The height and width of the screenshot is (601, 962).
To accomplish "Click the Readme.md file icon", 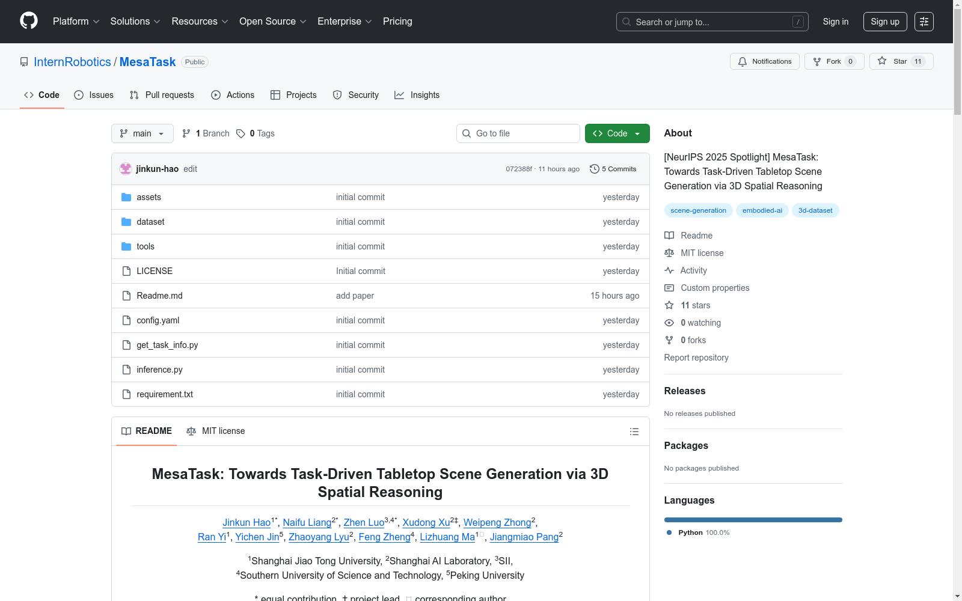I will click(x=126, y=296).
